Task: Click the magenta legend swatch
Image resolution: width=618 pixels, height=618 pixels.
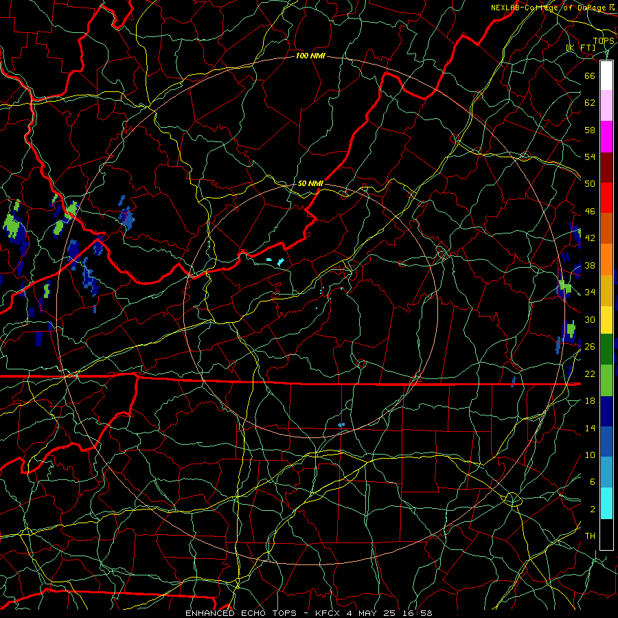Action: click(x=606, y=137)
